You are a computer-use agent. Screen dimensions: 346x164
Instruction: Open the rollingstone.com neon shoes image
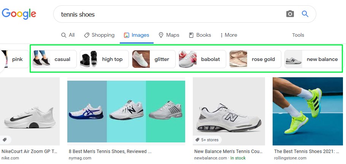[308, 111]
